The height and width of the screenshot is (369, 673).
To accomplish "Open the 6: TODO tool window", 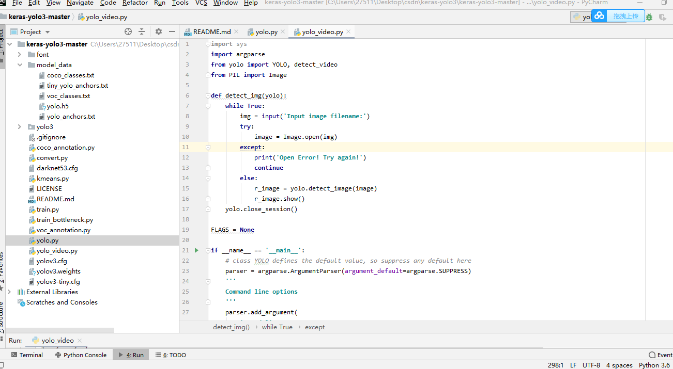I will pyautogui.click(x=171, y=355).
